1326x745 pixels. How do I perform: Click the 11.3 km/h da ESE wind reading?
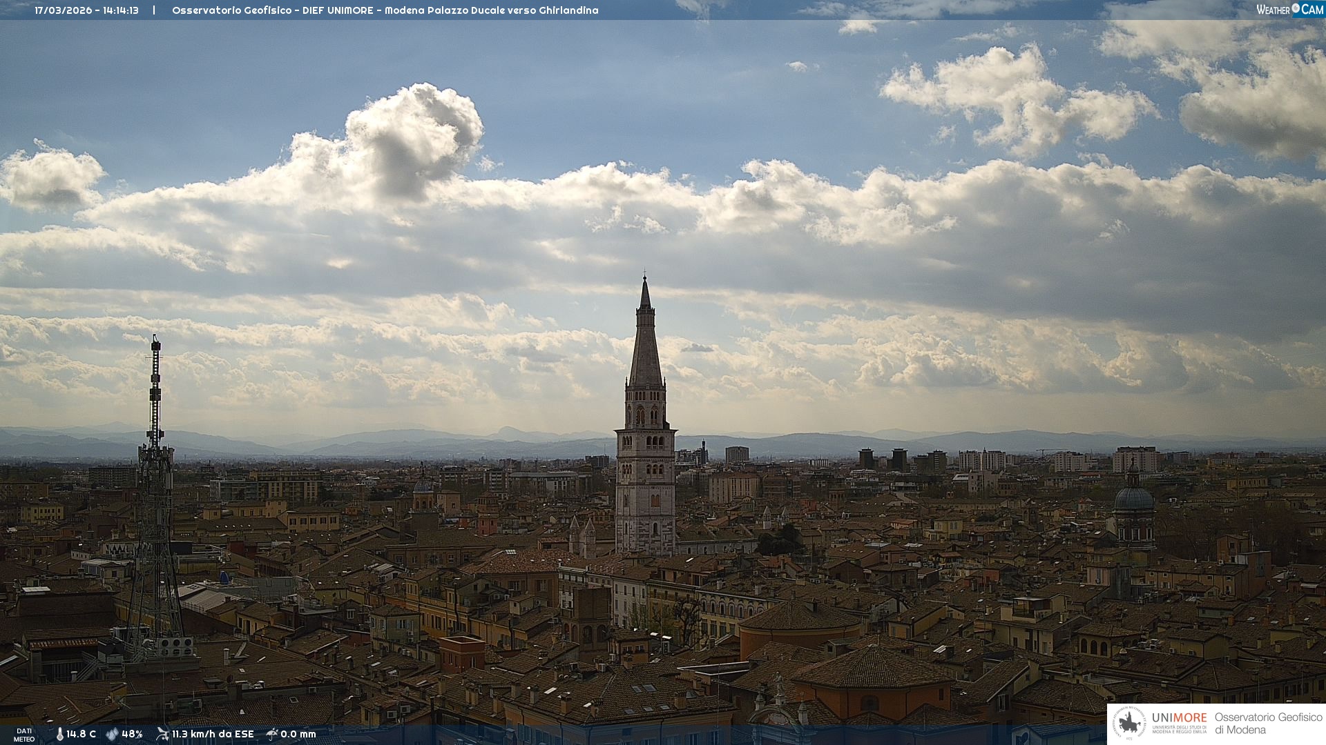[213, 734]
